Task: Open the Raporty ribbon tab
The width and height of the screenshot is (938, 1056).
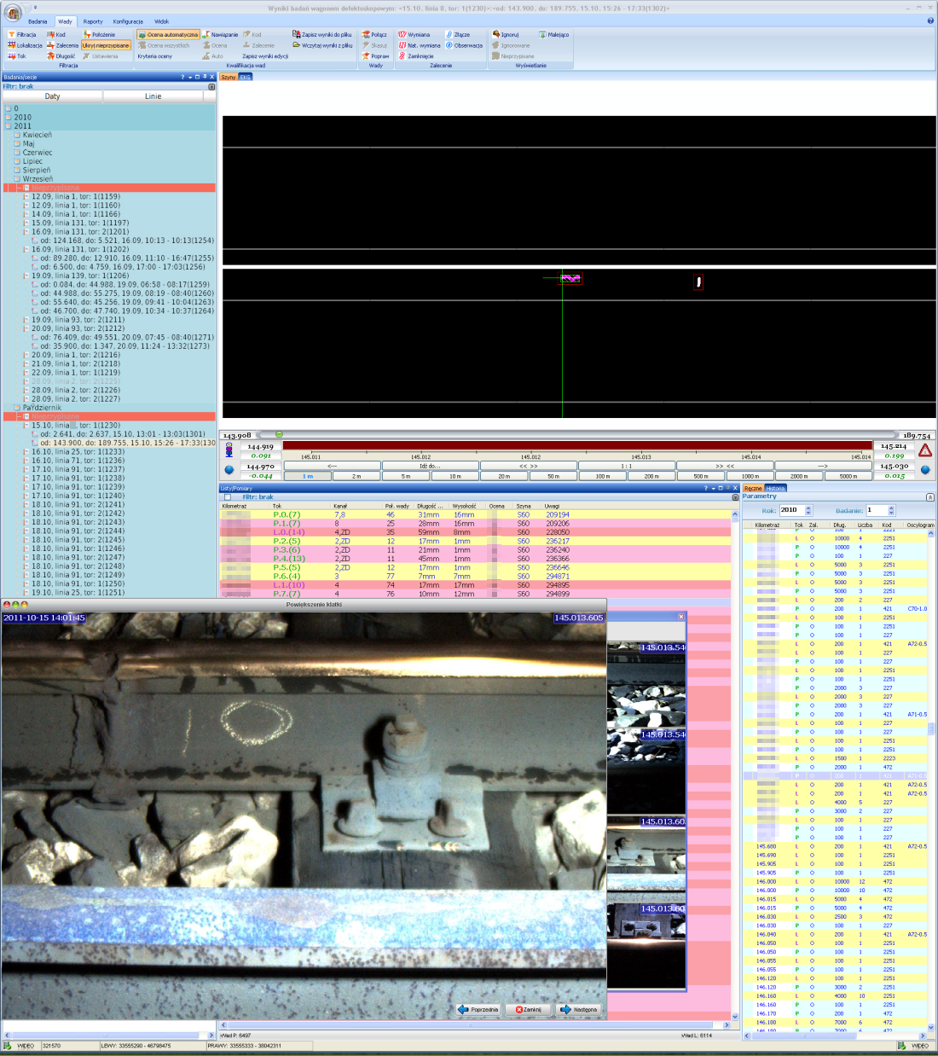Action: tap(93, 21)
